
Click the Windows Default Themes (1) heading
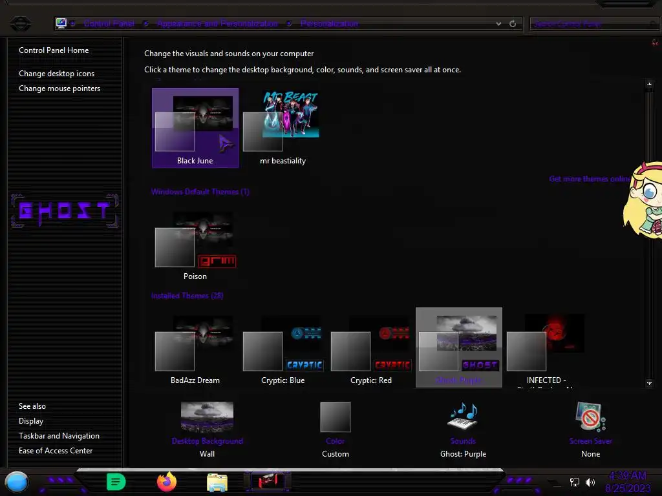tap(200, 192)
